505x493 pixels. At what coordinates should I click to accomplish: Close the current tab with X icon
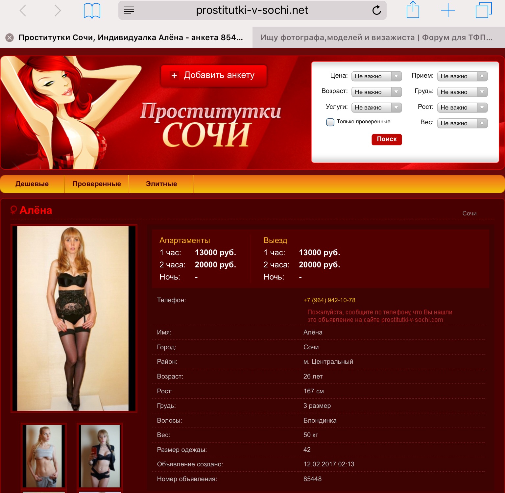coord(10,37)
